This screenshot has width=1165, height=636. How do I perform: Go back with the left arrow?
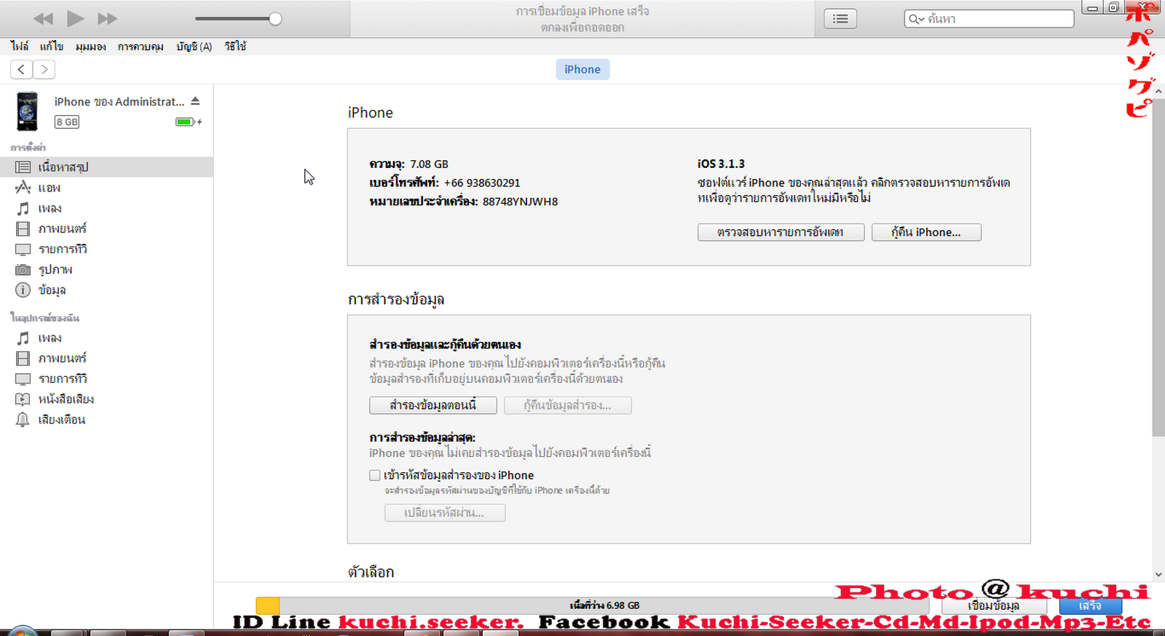click(22, 69)
